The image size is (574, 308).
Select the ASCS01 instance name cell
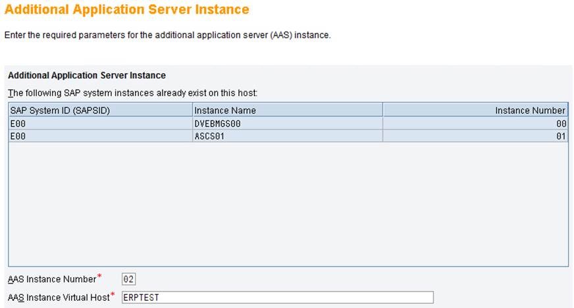(x=288, y=136)
